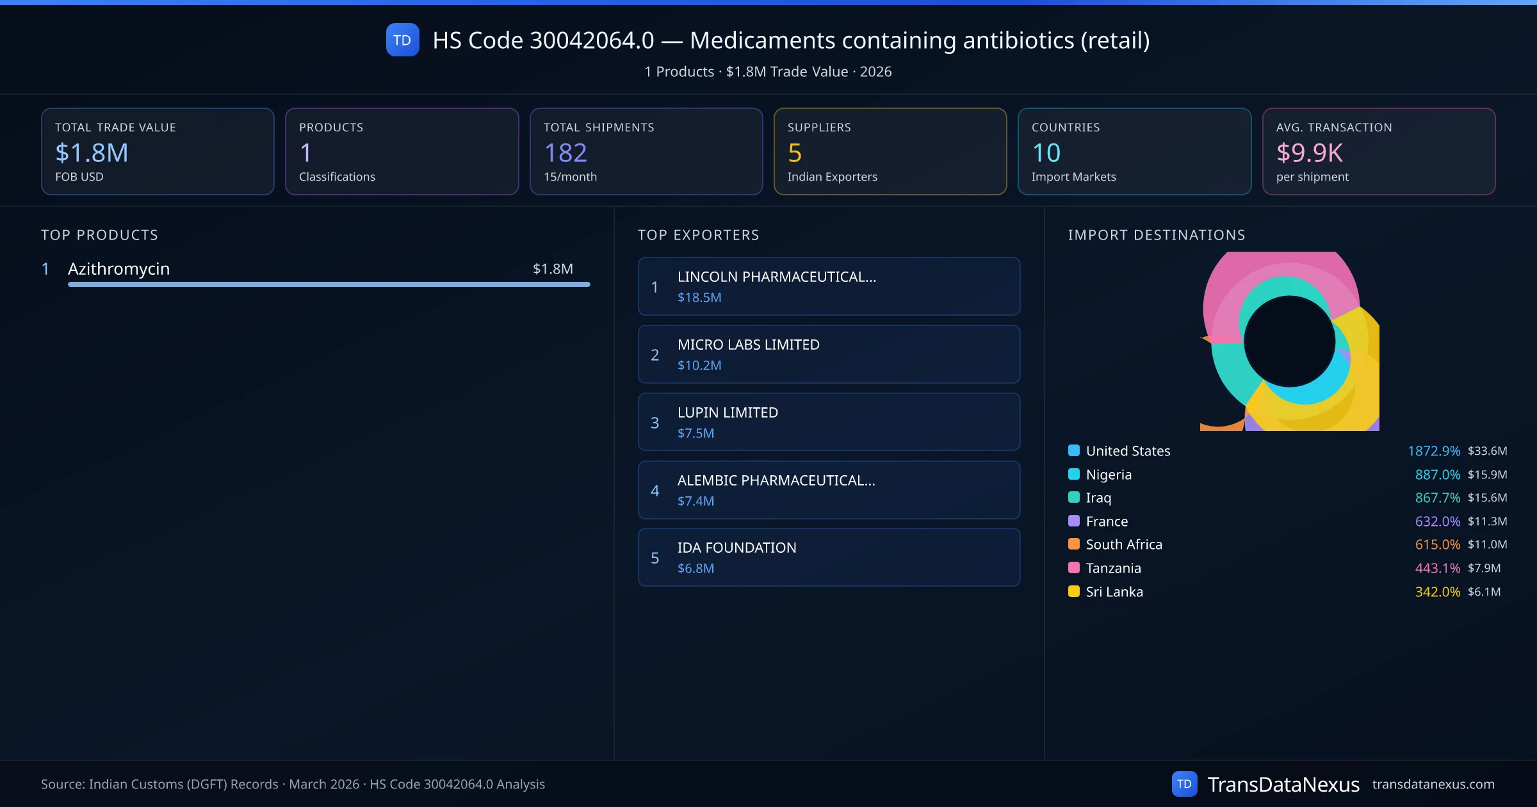This screenshot has width=1537, height=807.
Task: Select the Micro Labs Limited exporter card
Action: coord(829,354)
